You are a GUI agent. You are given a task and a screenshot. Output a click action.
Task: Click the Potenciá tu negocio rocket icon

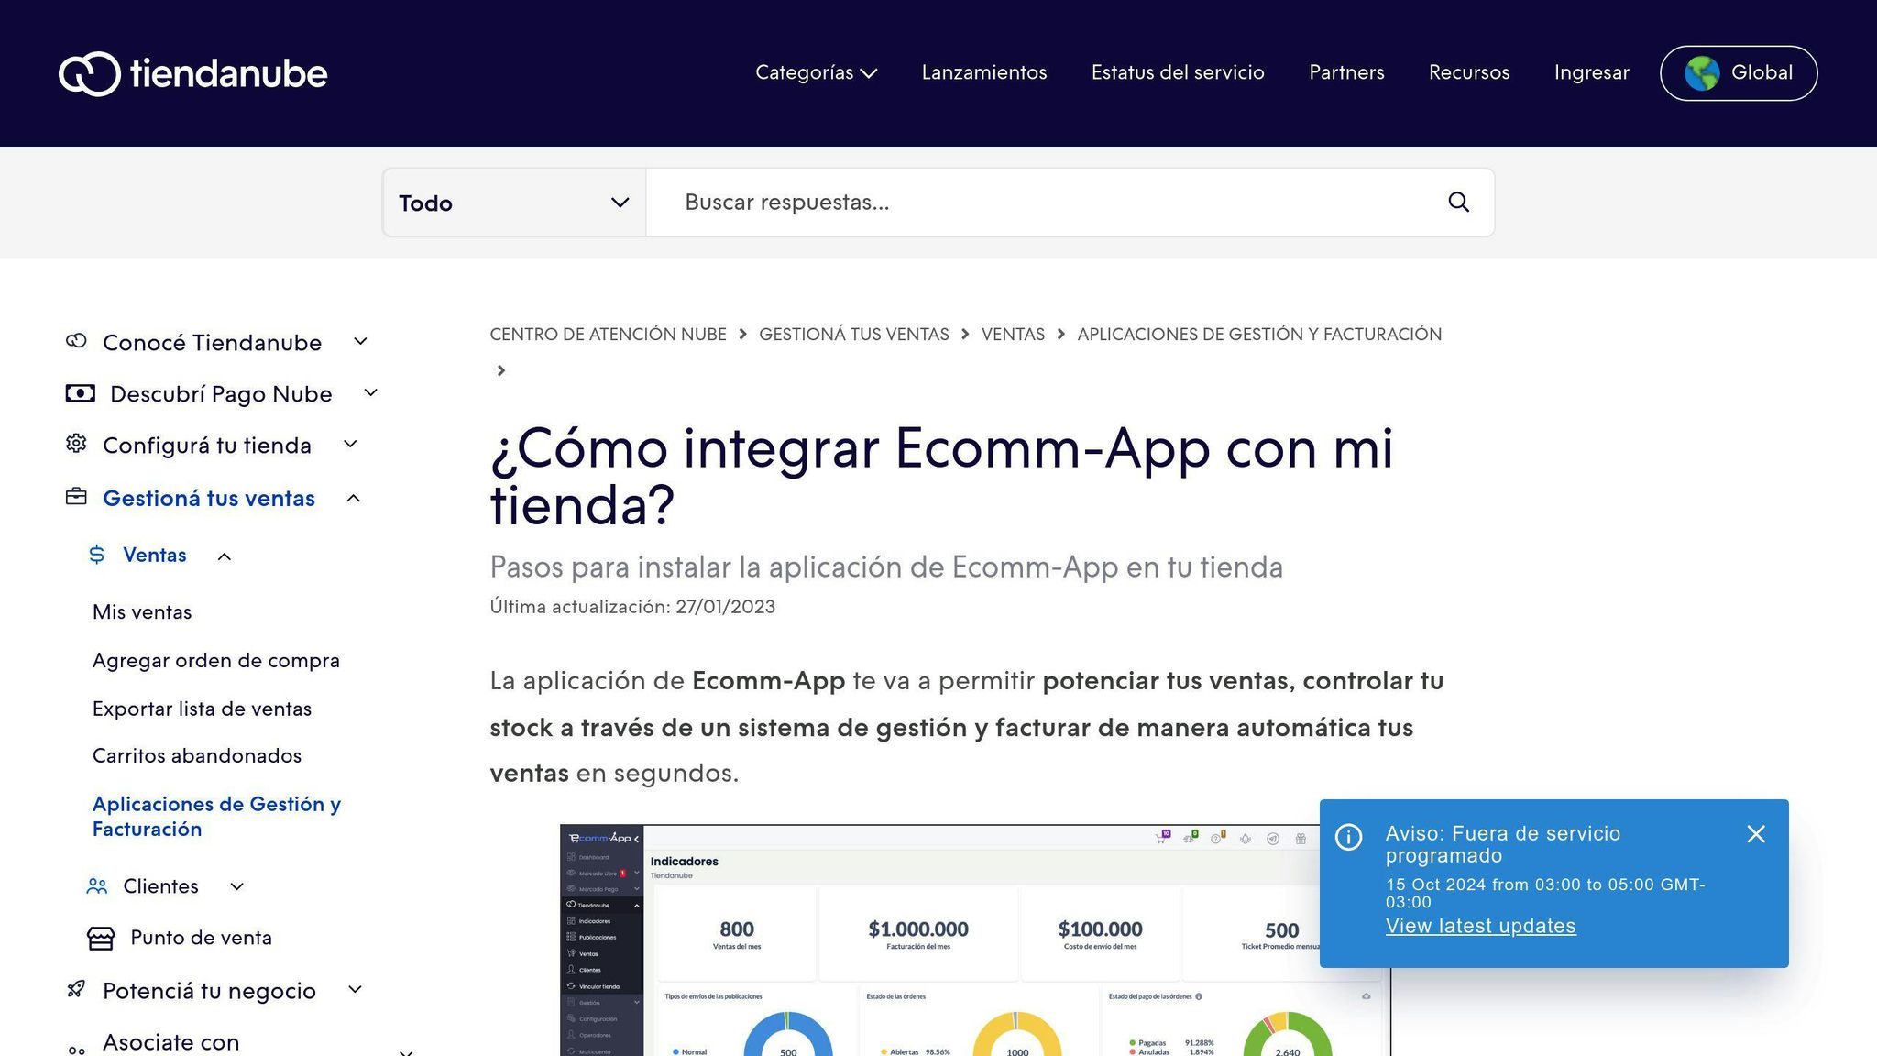[76, 990]
